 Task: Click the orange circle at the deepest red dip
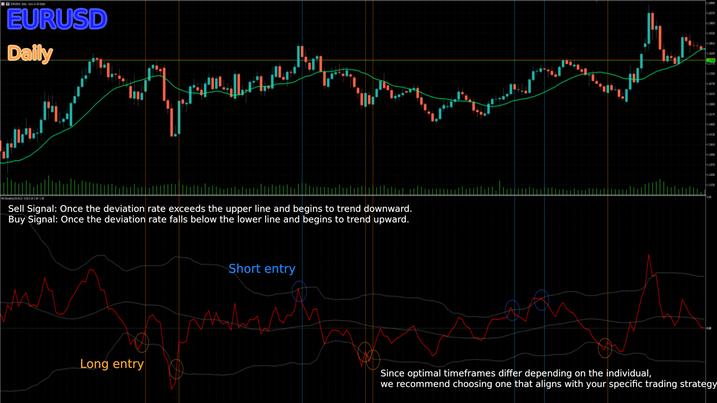(176, 369)
